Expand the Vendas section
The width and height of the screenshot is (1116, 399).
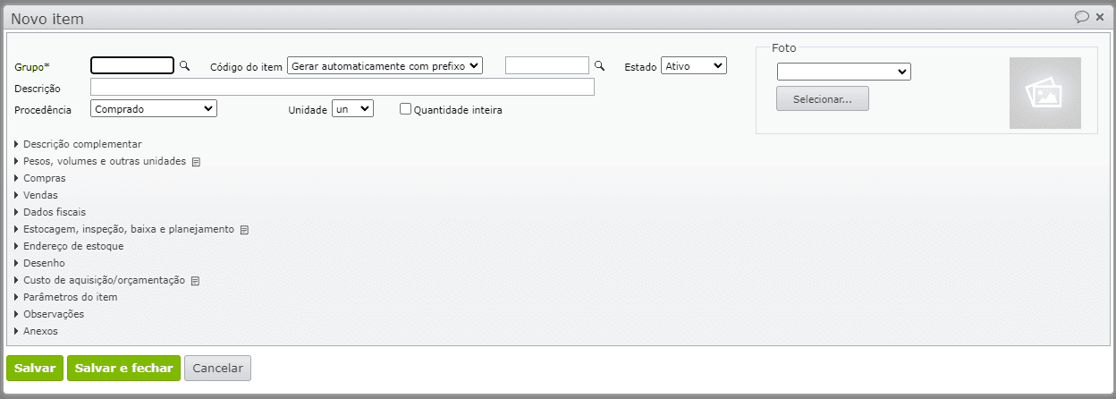point(37,195)
